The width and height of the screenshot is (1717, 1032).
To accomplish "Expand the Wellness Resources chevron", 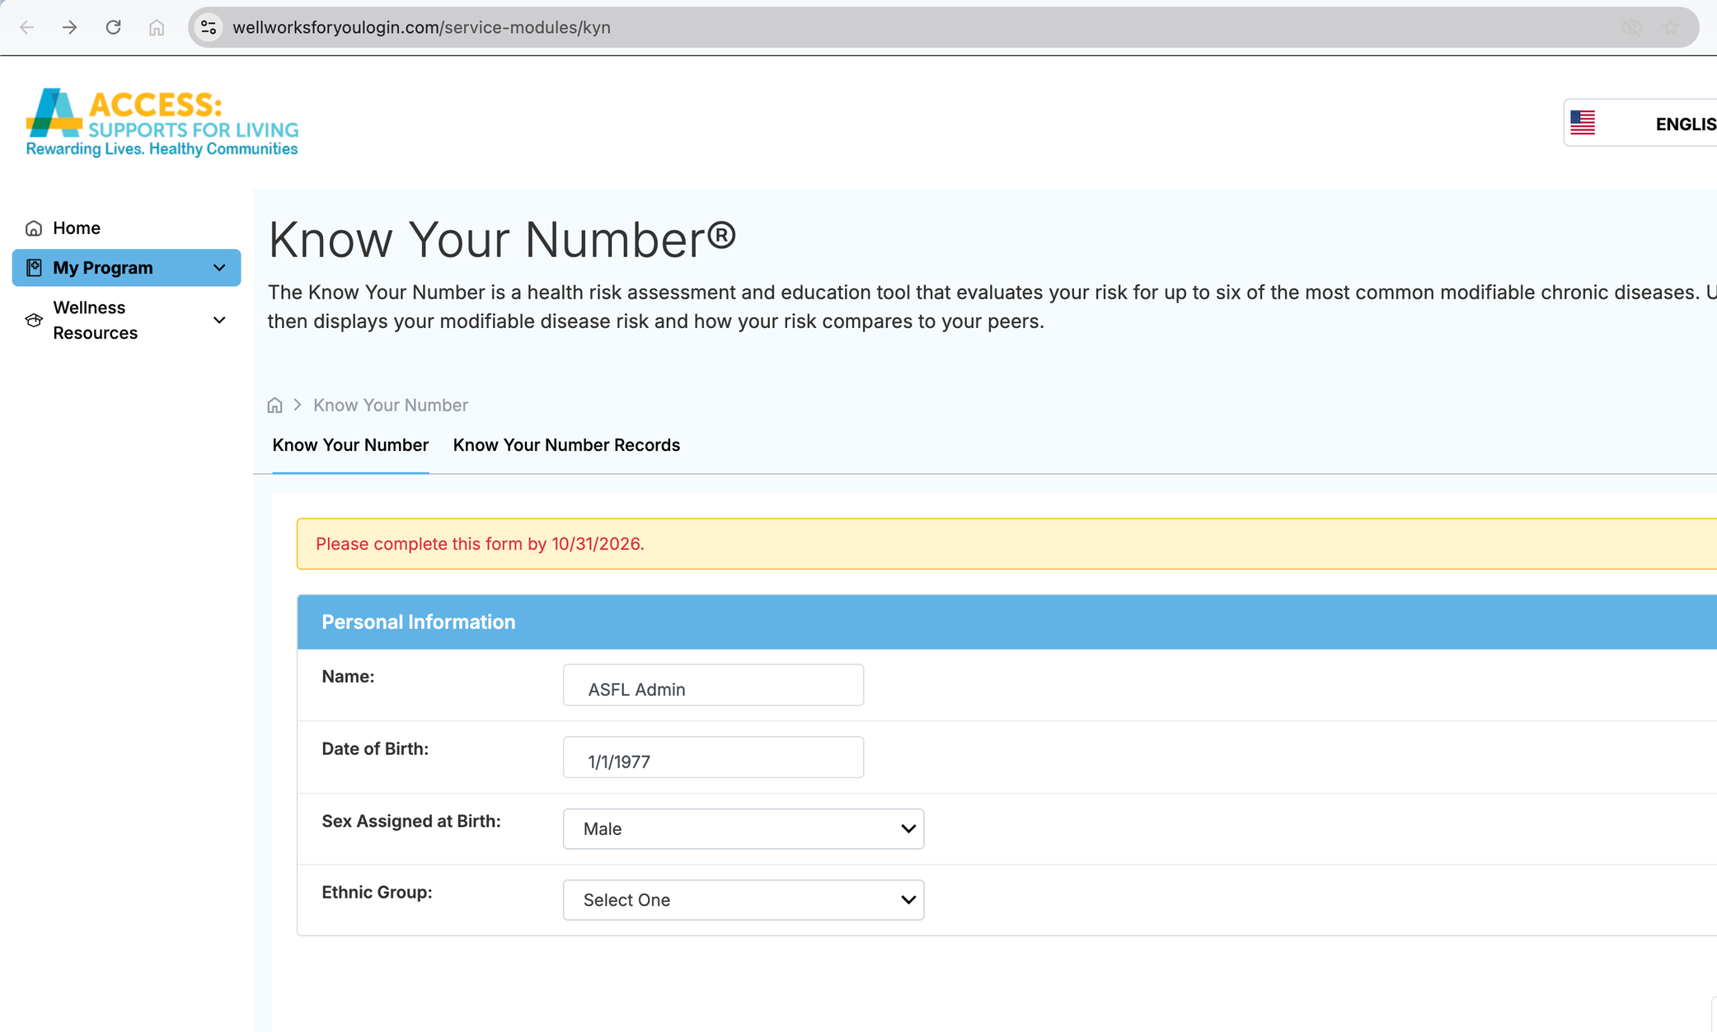I will [x=219, y=320].
